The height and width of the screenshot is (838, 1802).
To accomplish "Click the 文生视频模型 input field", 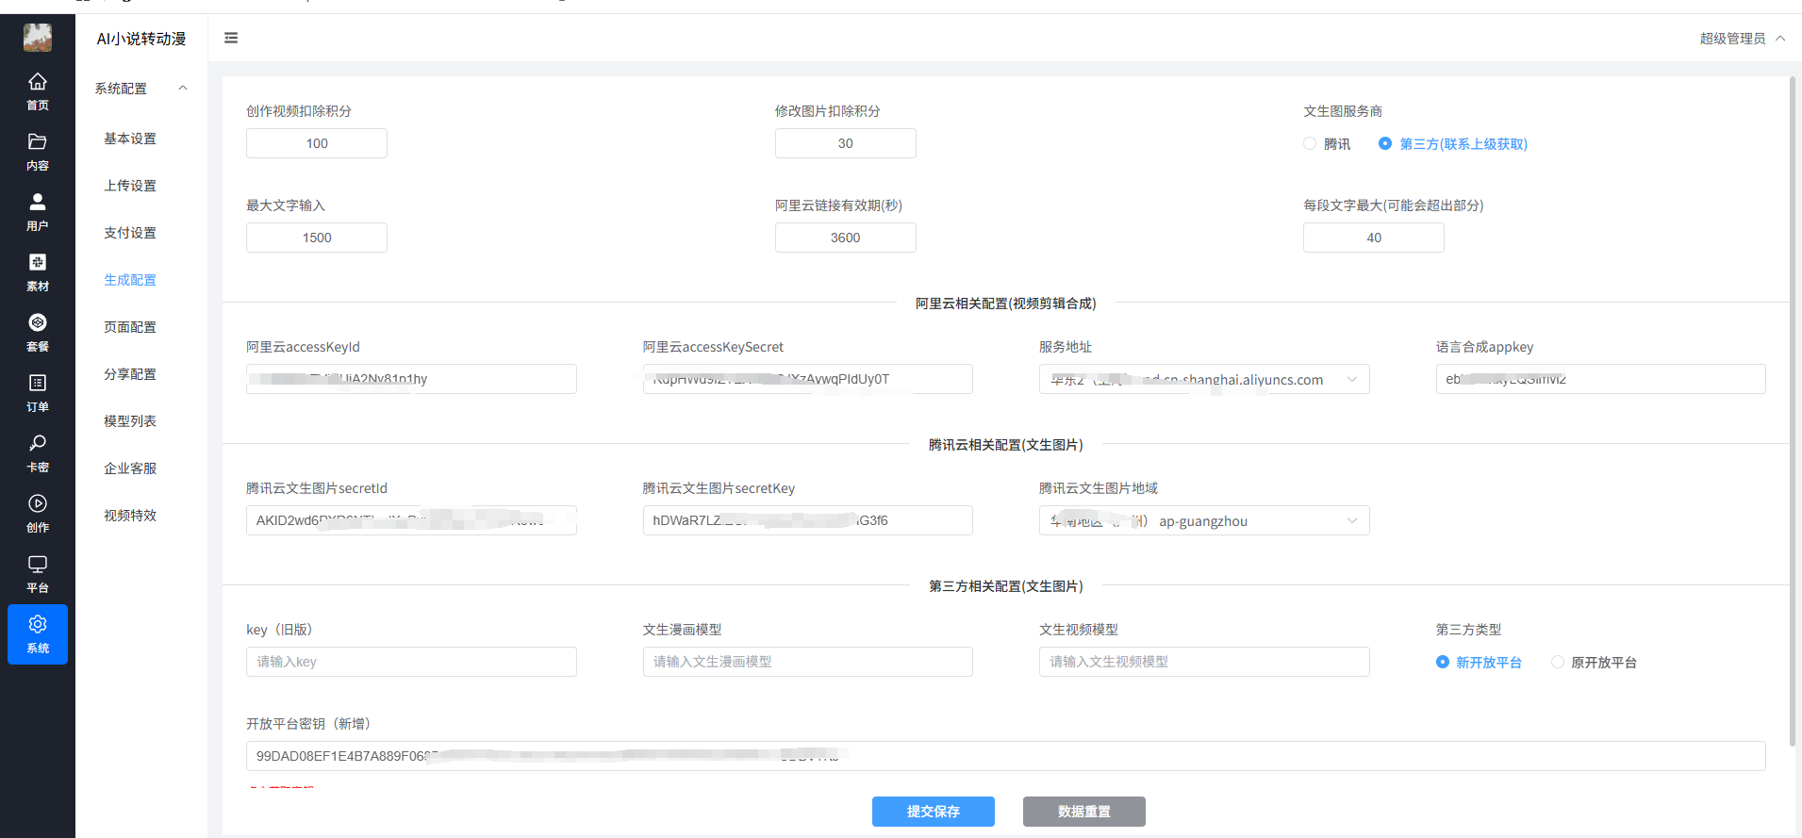I will point(1204,662).
